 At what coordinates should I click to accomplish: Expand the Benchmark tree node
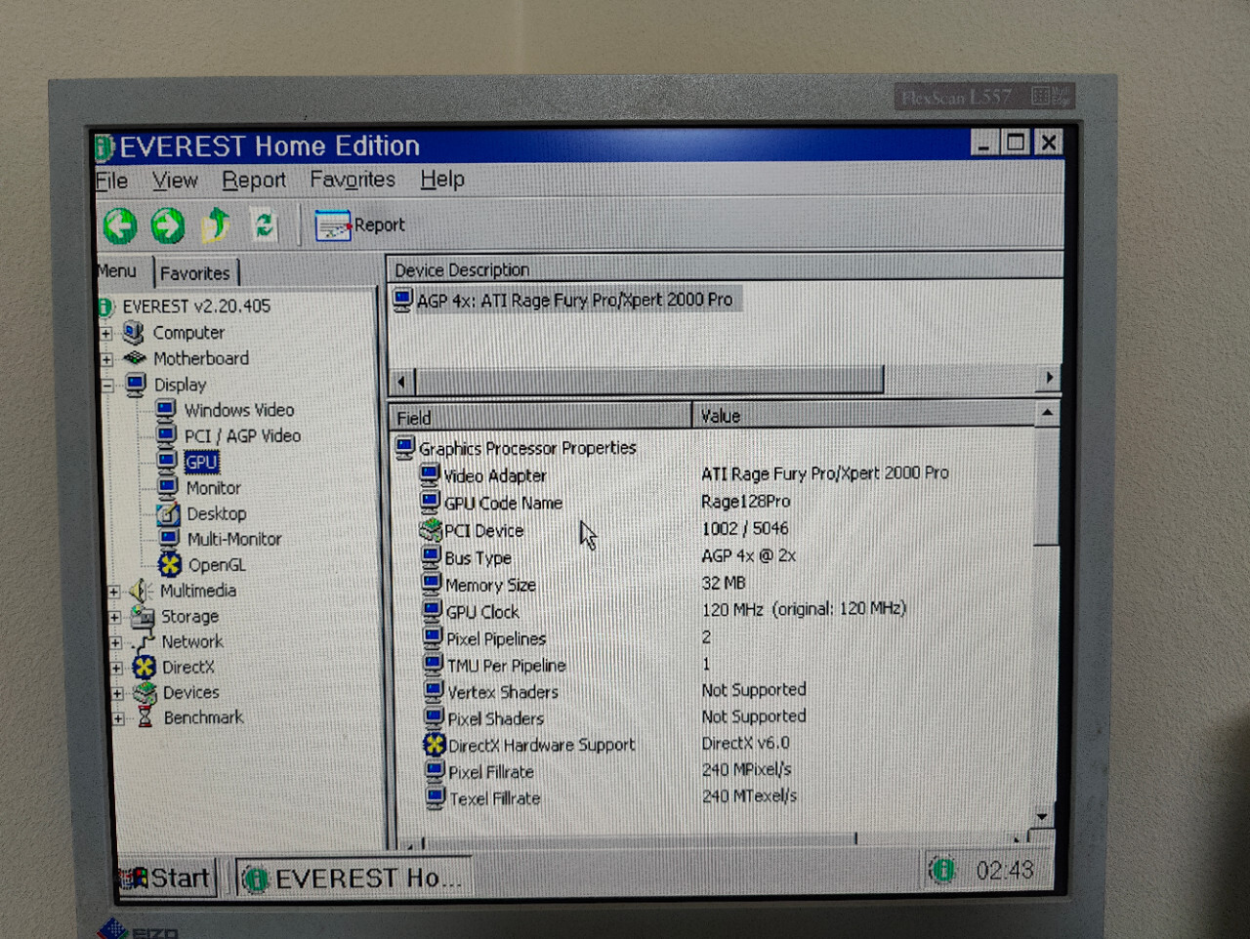click(119, 719)
